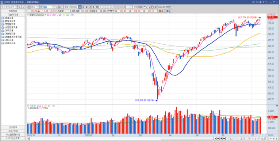Click the pin window icon in title bar
This screenshot has width=279, height=141.
(260, 2)
